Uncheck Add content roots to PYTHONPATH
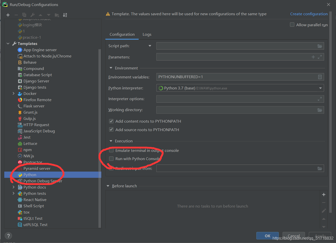This screenshot has width=336, height=243. (x=111, y=121)
